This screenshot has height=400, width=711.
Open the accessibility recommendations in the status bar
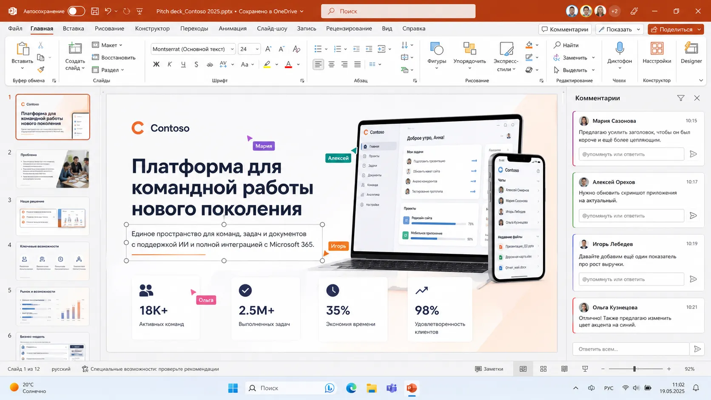pos(151,369)
